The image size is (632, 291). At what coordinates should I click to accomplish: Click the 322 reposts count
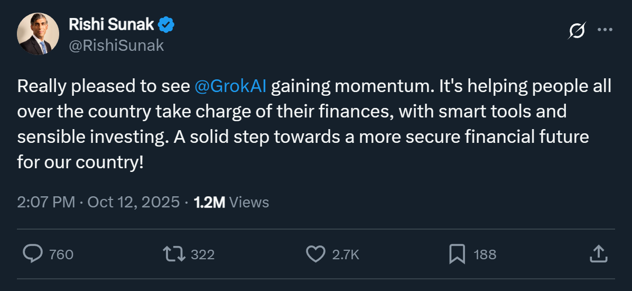202,254
